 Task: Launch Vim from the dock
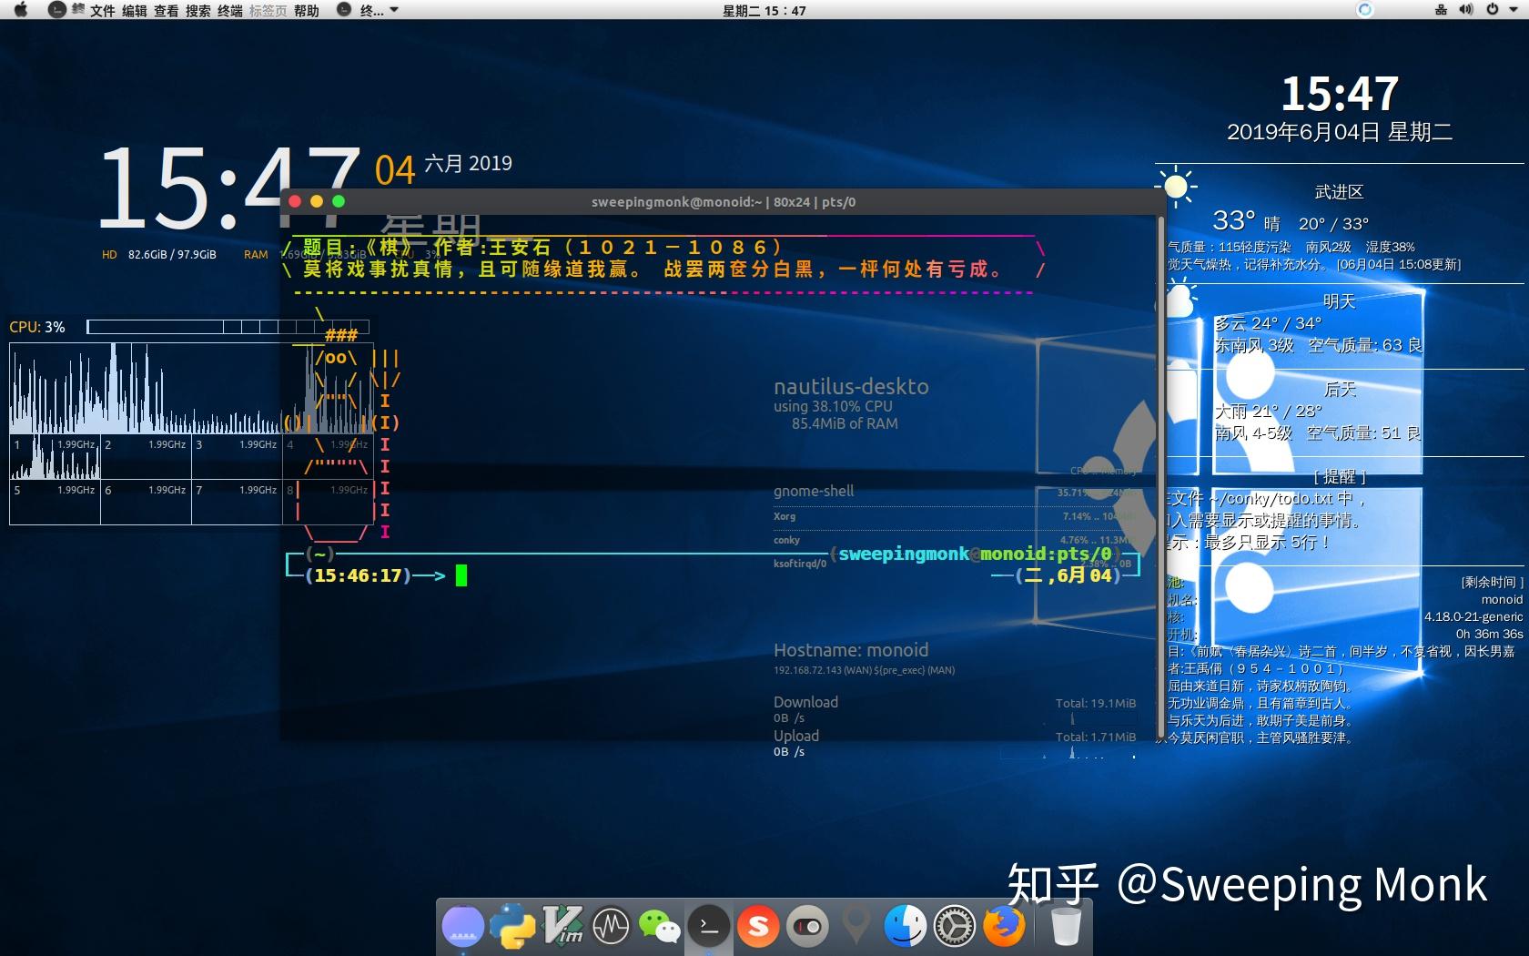563,927
